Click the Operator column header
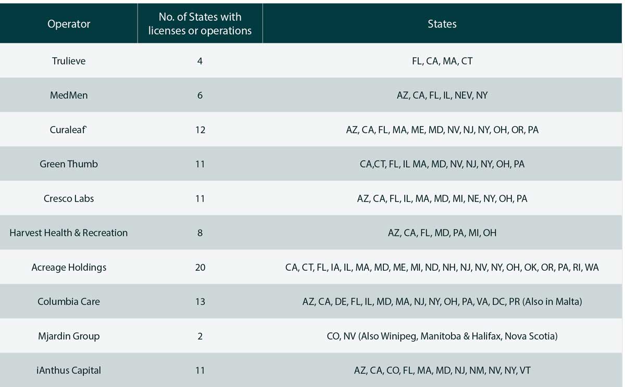625x387 pixels. [69, 24]
